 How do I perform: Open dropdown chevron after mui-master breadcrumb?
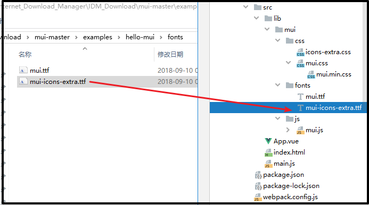[76, 38]
